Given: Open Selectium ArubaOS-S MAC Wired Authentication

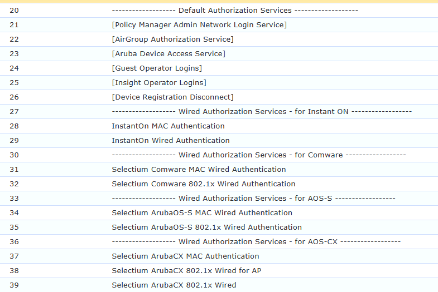Looking at the screenshot, I should [202, 213].
